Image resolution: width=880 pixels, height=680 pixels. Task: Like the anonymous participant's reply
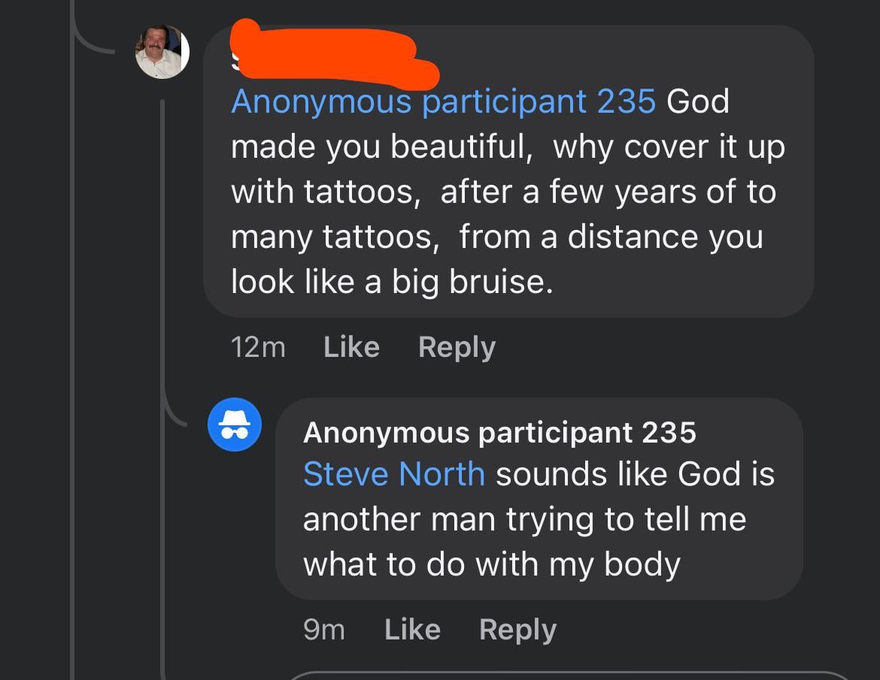click(412, 630)
